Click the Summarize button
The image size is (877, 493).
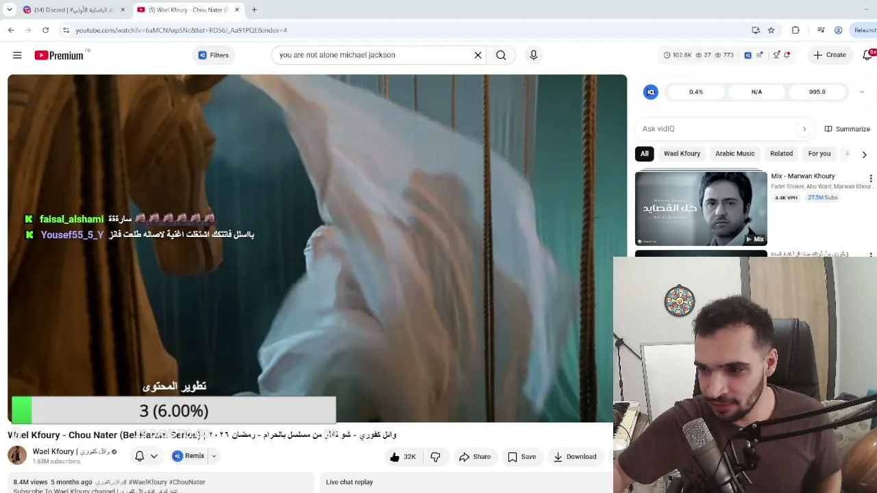(847, 129)
